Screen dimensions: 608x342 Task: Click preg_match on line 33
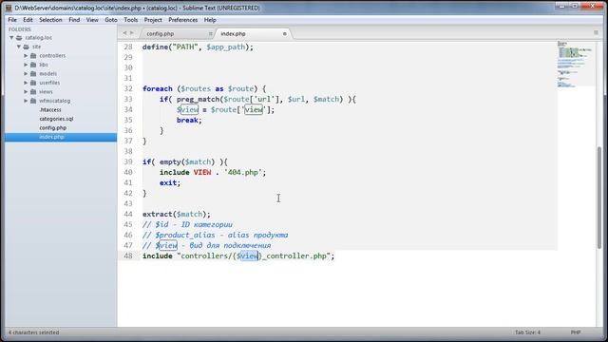[198, 99]
